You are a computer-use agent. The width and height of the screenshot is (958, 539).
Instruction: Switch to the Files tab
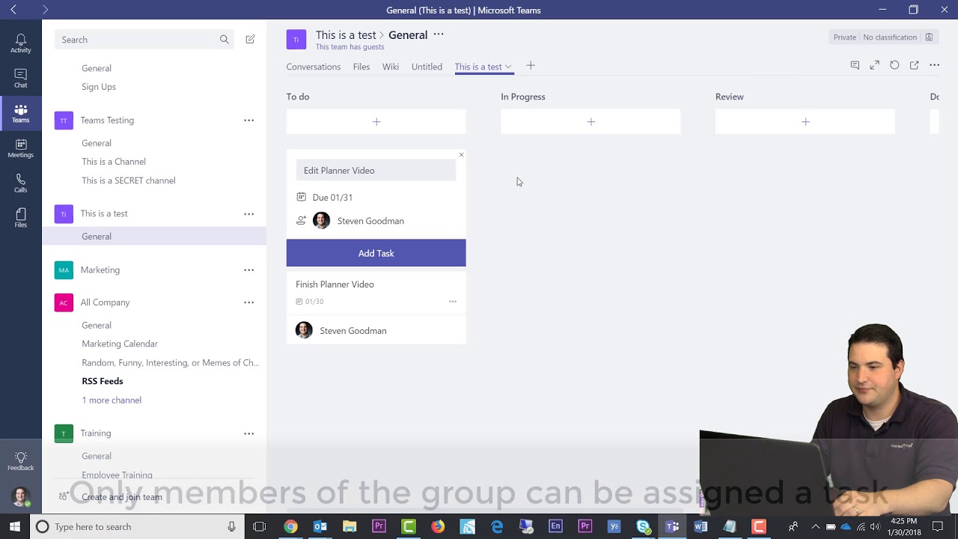[x=361, y=67]
